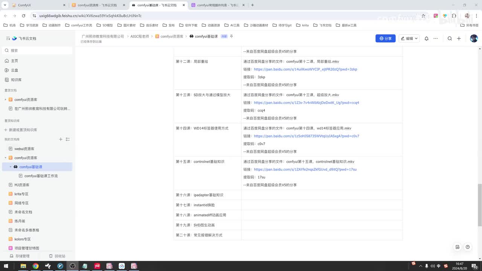Click the page vertical scrollbar
This screenshot has width=482, height=271.
pos(479,205)
